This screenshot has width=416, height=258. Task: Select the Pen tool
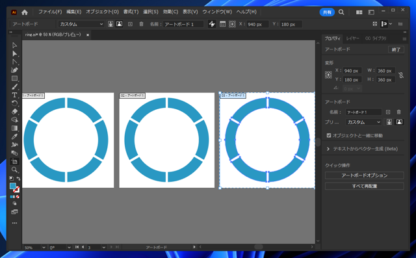pos(14,70)
